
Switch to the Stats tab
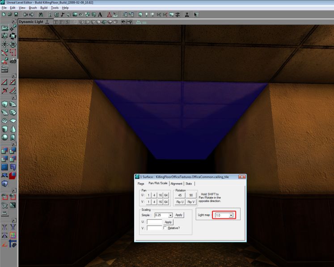pyautogui.click(x=189, y=184)
